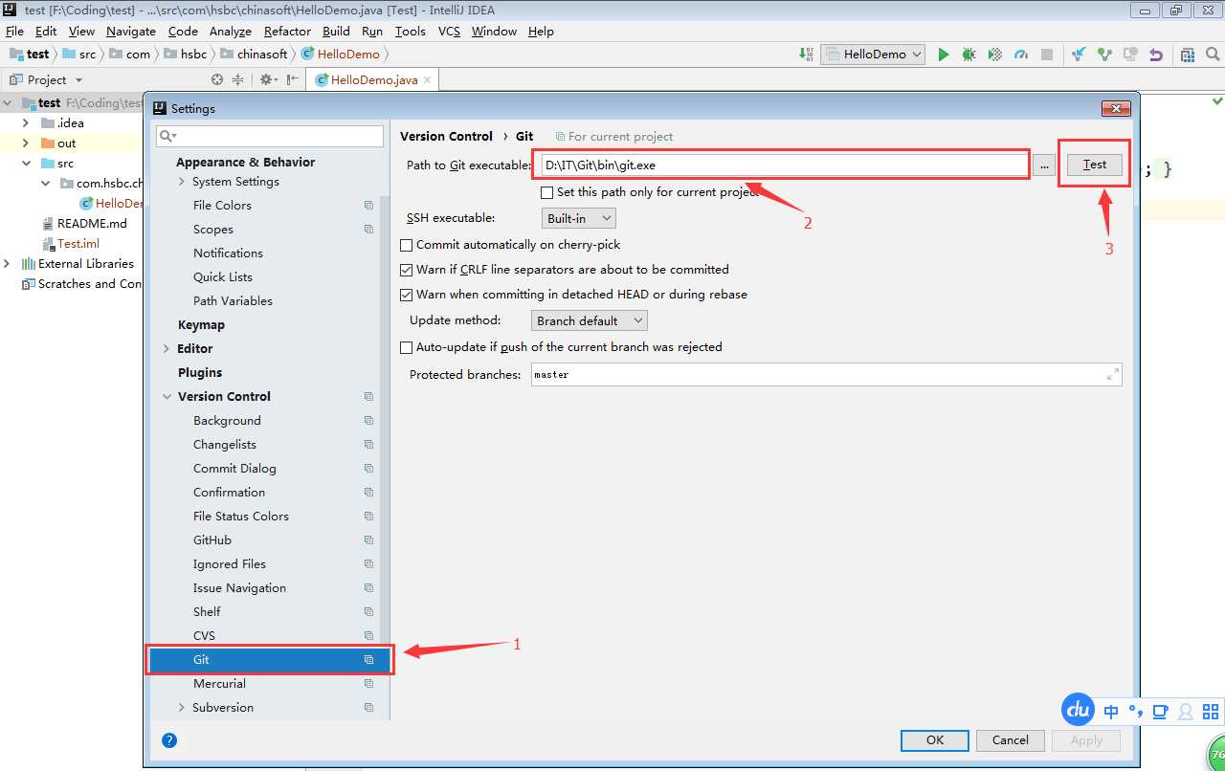Click the Search Everywhere magnifier icon
Viewport: 1225px width, 771px height.
1212,55
